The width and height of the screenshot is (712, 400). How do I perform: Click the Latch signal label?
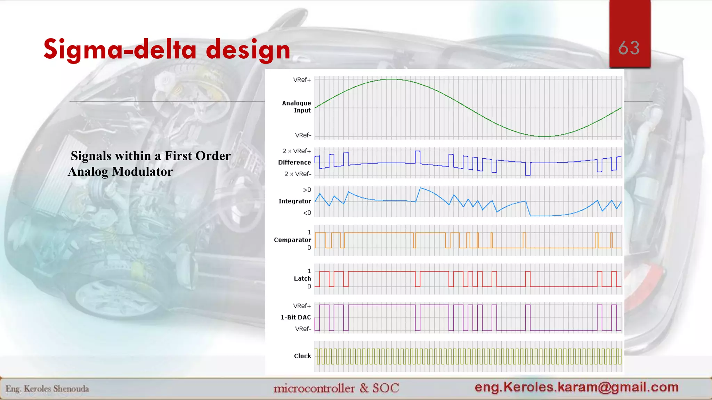tap(302, 278)
